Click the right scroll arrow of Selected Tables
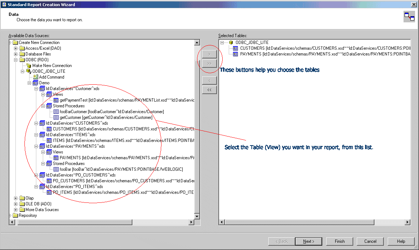419x250 pixels. point(407,222)
